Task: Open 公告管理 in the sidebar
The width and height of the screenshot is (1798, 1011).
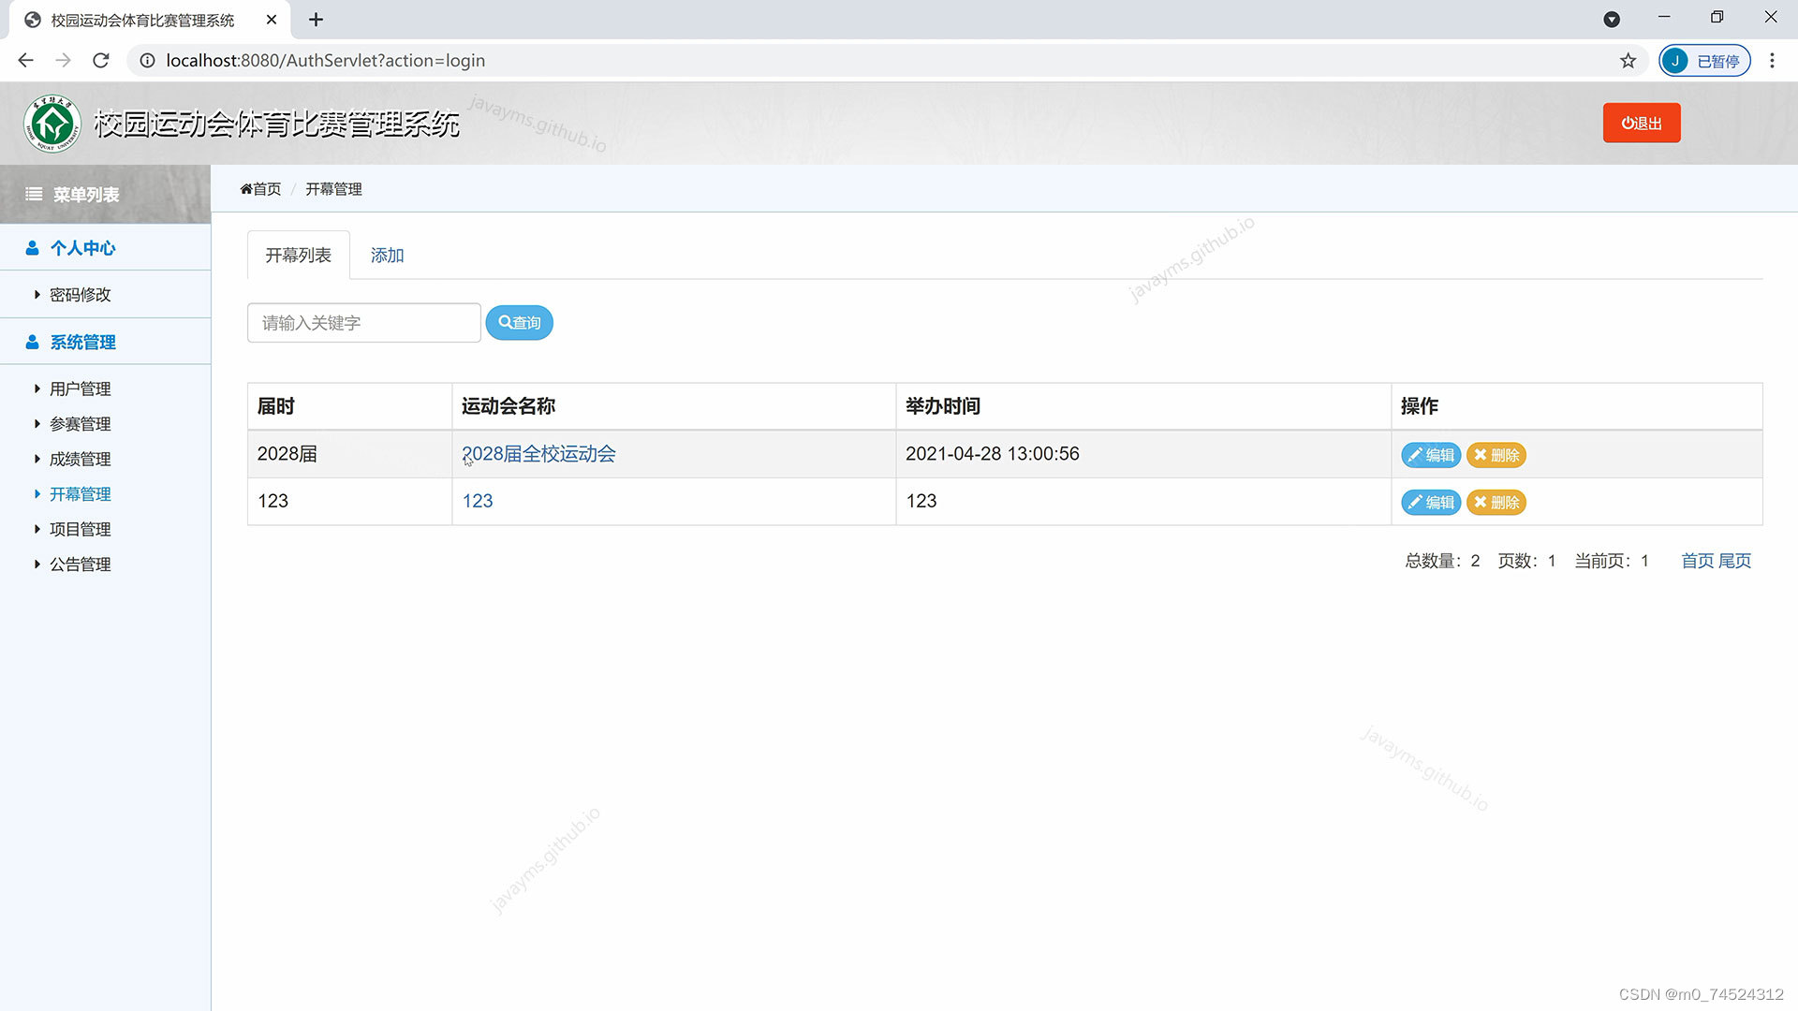Action: coord(80,564)
